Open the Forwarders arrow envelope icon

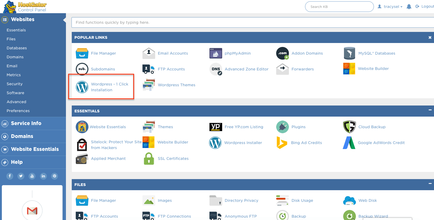(x=283, y=69)
